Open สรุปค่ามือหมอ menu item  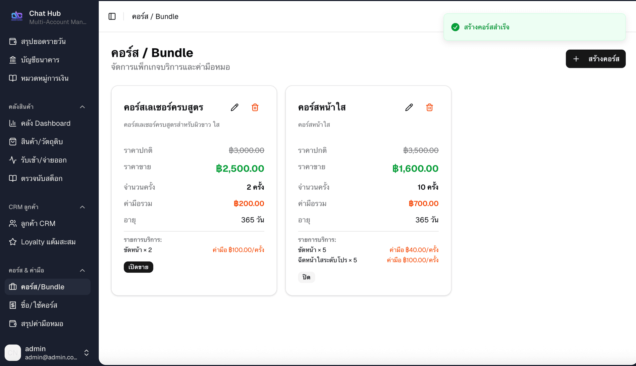pyautogui.click(x=42, y=324)
